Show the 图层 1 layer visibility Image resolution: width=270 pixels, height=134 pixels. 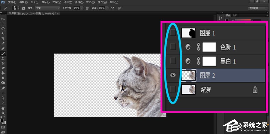[x=173, y=33]
